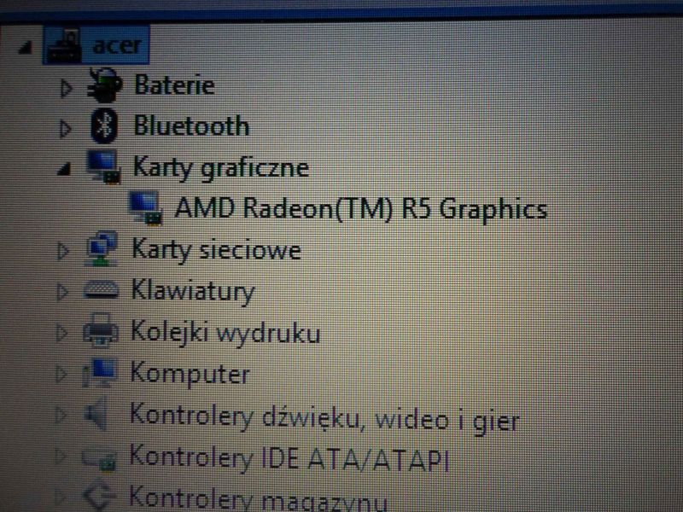This screenshot has height=512, width=683.
Task: Click the AMD Radeon display adapter icon
Action: tap(144, 207)
